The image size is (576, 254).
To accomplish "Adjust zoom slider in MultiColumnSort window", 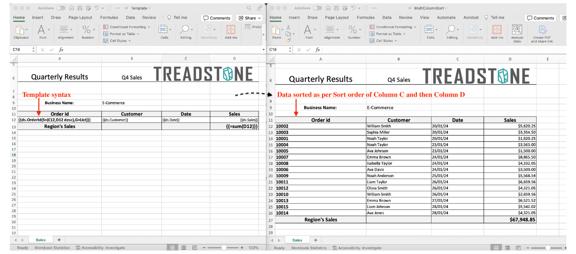I will pyautogui.click(x=547, y=248).
